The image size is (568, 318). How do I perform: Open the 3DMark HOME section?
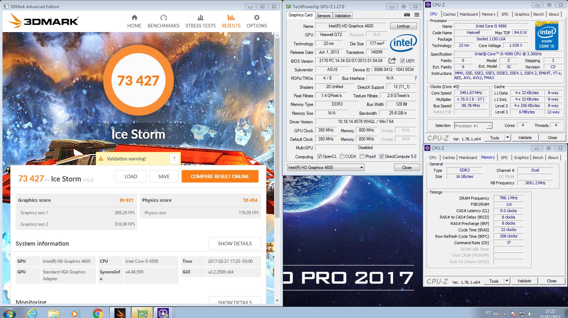[x=134, y=21]
